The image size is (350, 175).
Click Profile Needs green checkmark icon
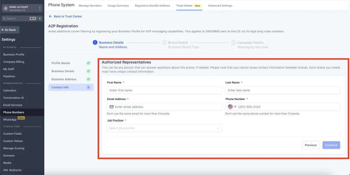88,63
